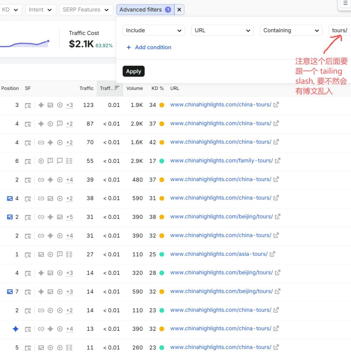
Task: Sort by URL column header
Action: (175, 88)
